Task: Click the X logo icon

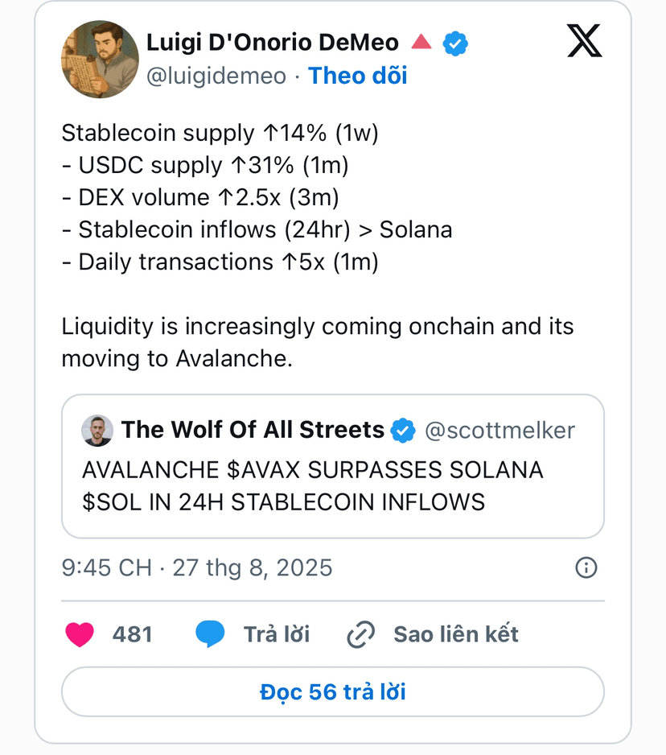Action: pyautogui.click(x=584, y=40)
